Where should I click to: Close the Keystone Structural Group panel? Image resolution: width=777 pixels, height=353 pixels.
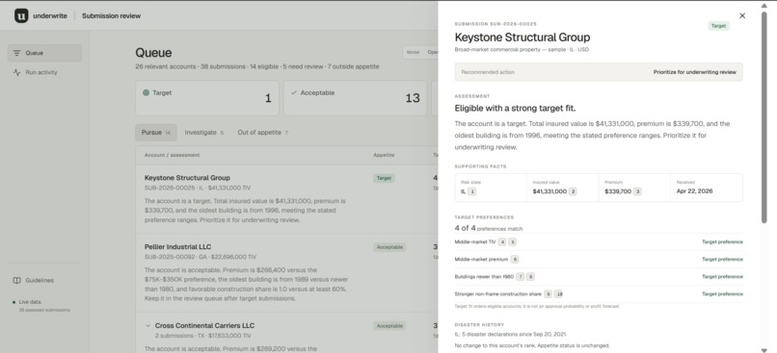[x=742, y=15]
